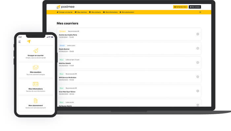231x131 pixels.
Task: Click the arrow icon on Élodie Bernier row
Action: tap(198, 48)
